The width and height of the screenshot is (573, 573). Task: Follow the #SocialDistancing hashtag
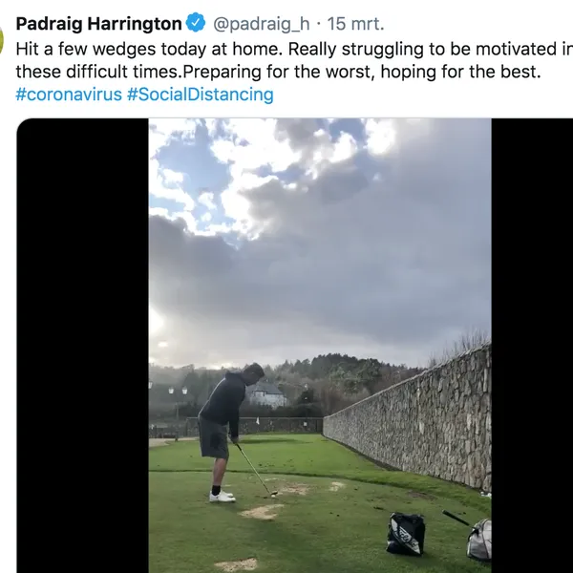[201, 95]
